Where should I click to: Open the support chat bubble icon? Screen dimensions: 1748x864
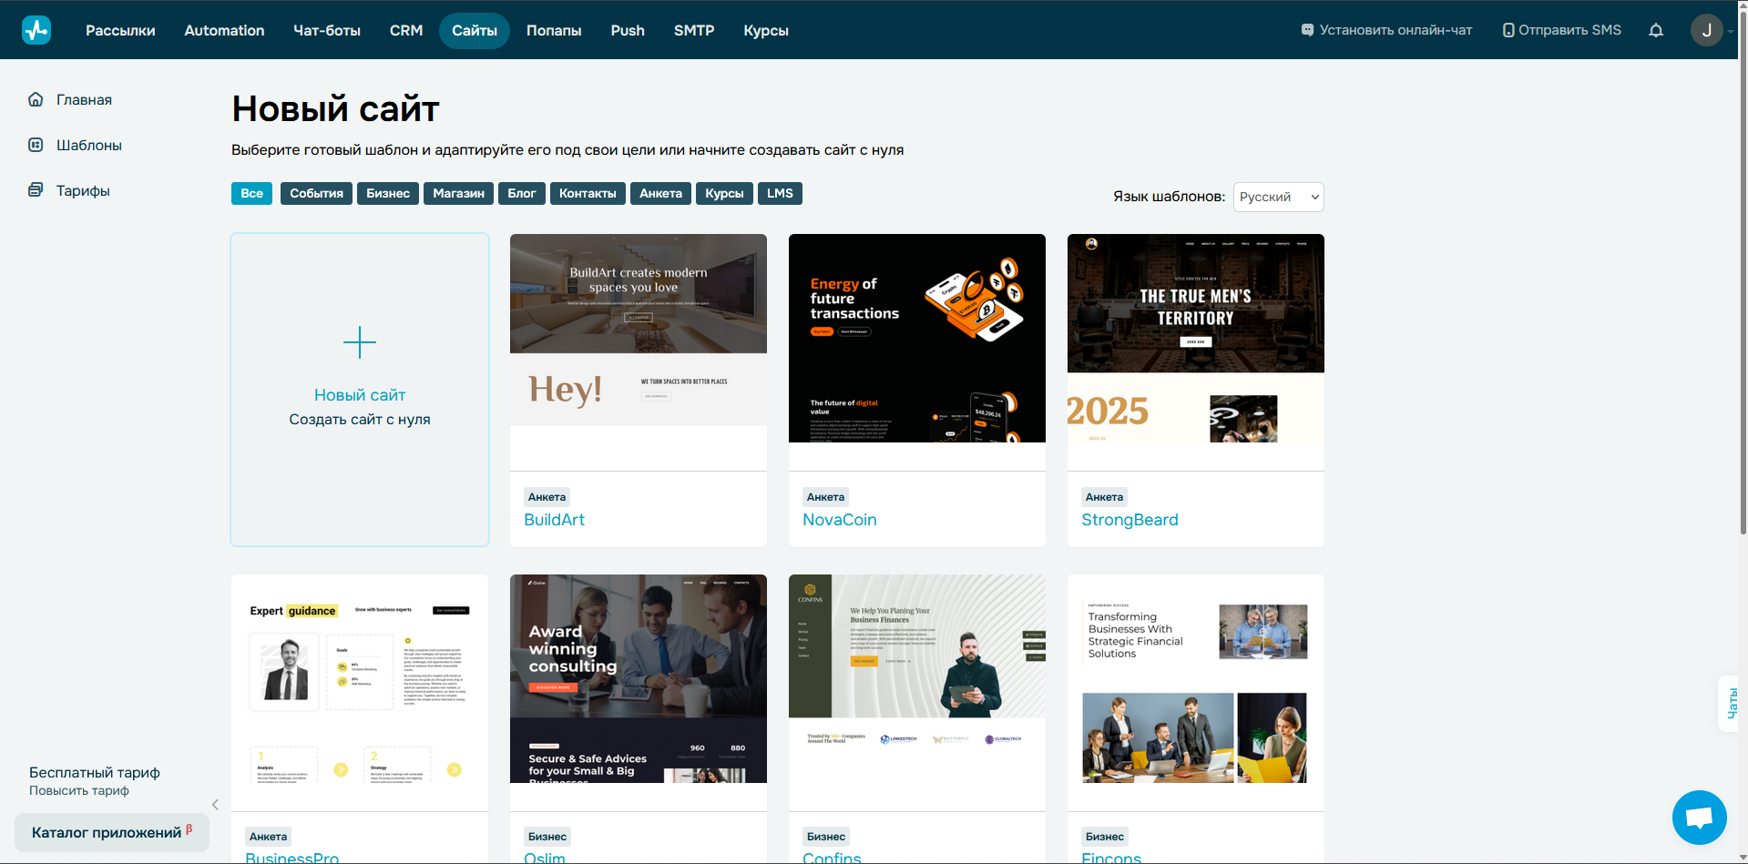[x=1699, y=817]
